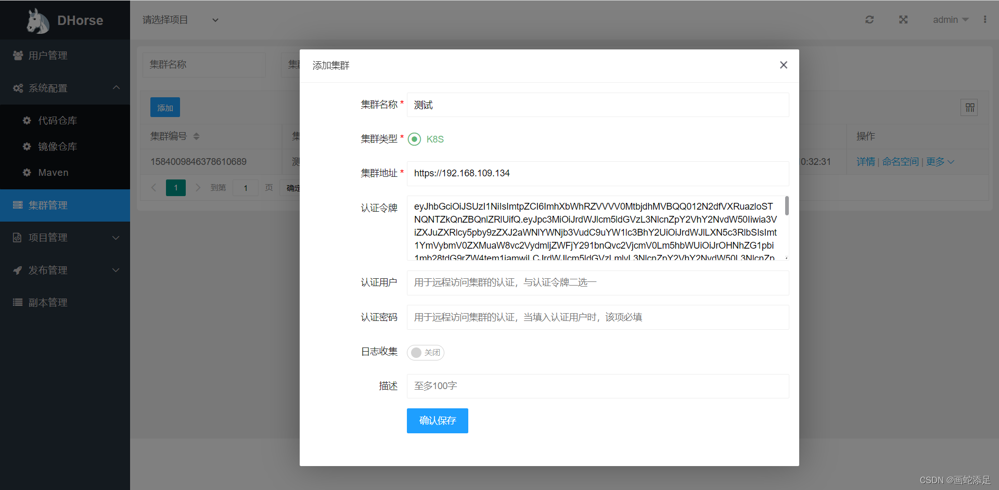
Task: Go to page 1 button
Action: tap(176, 188)
